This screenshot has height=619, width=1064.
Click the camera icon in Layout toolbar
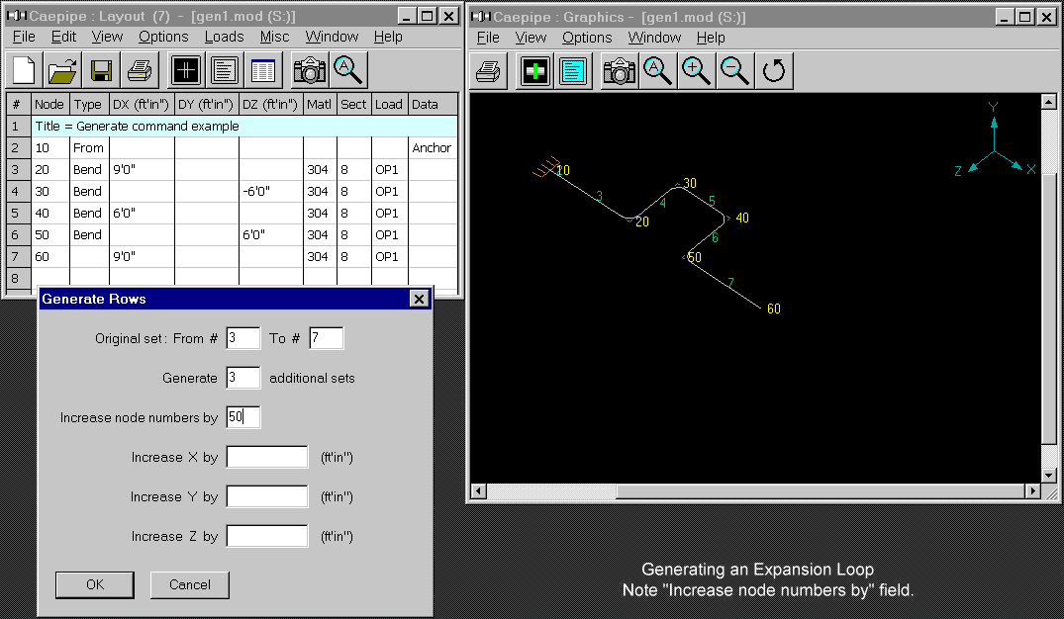309,70
